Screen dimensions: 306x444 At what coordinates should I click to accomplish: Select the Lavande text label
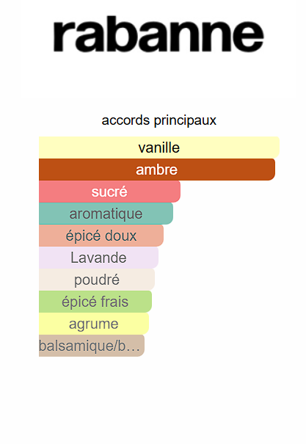(x=98, y=258)
